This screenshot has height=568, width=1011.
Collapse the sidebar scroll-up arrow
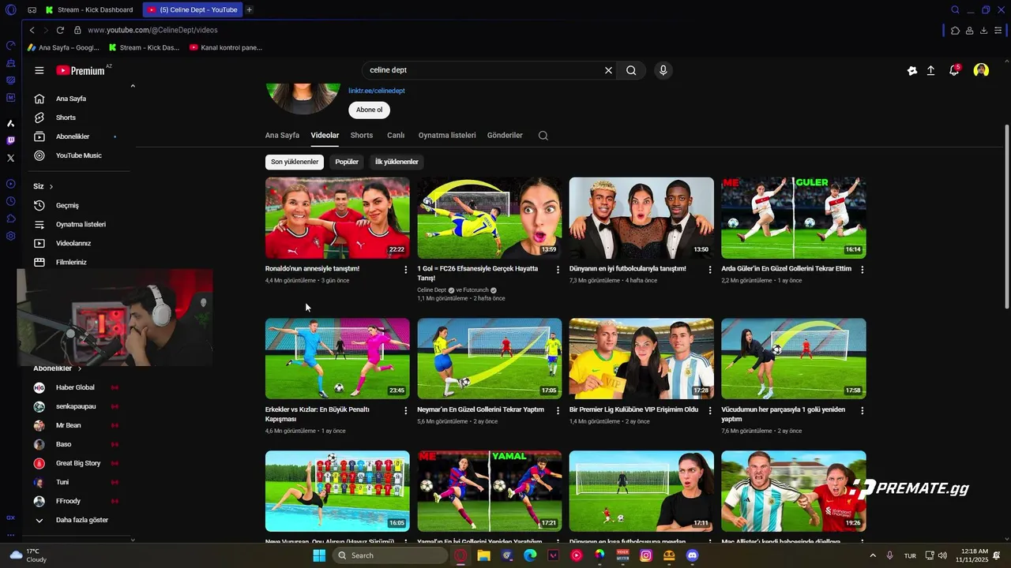133,86
